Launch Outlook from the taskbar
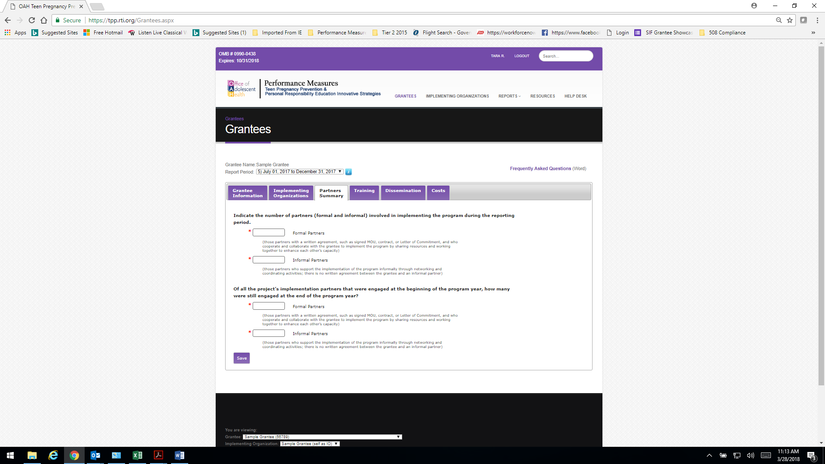 (x=95, y=455)
